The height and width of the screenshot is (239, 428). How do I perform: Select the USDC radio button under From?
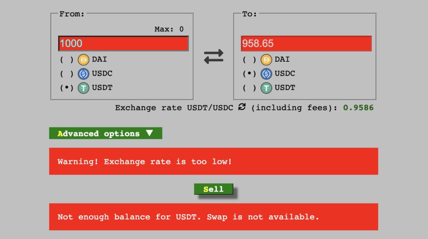pos(67,74)
